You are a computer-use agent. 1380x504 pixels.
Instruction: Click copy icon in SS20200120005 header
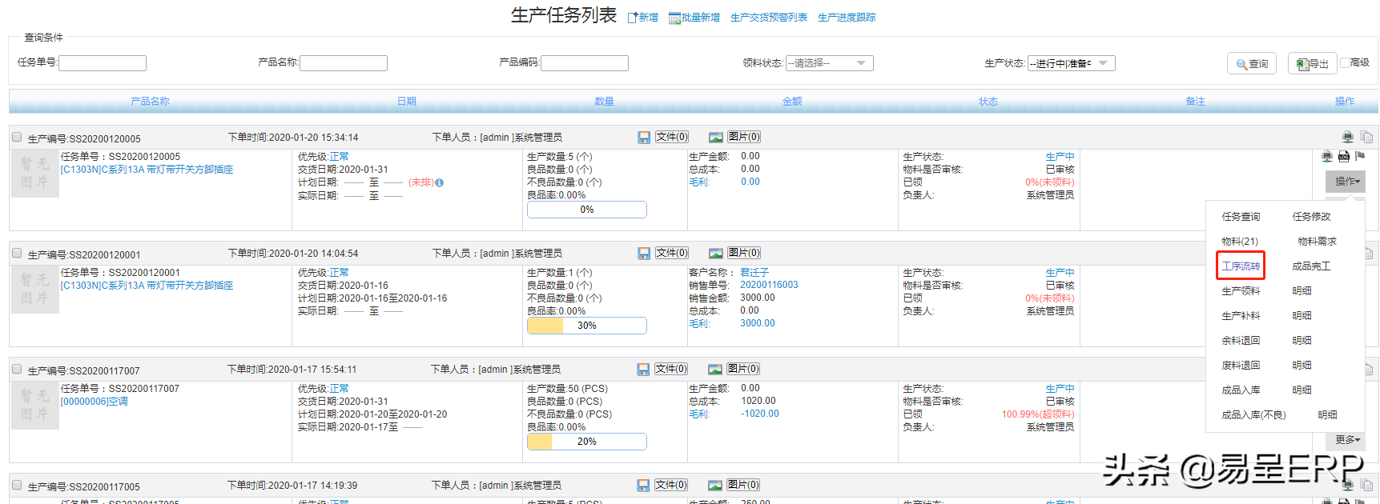[x=1366, y=138]
